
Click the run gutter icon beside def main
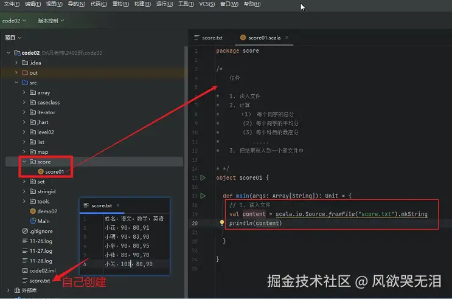coord(203,196)
